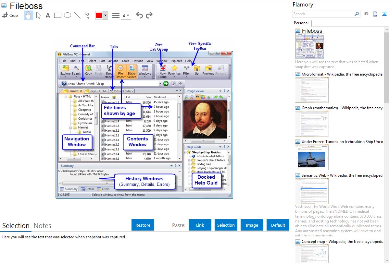Click blue help question mark icon
The width and height of the screenshot is (389, 263).
coord(64,84)
